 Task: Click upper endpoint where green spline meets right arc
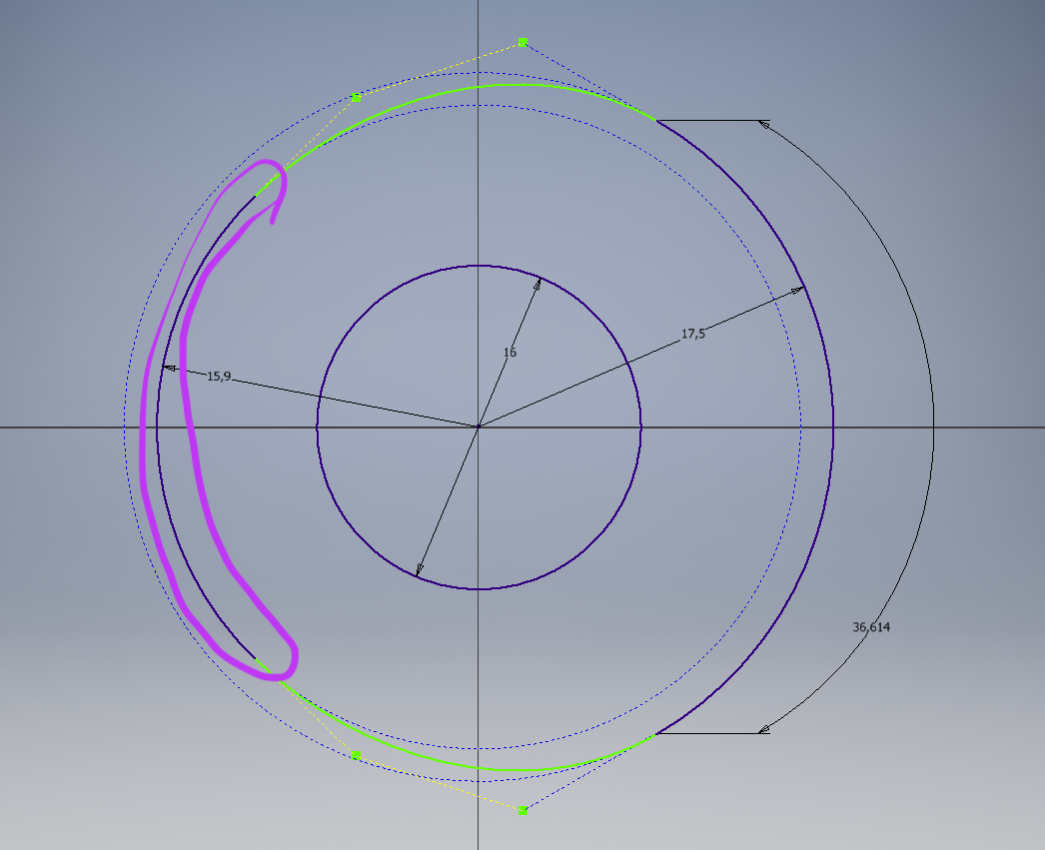pyautogui.click(x=656, y=121)
